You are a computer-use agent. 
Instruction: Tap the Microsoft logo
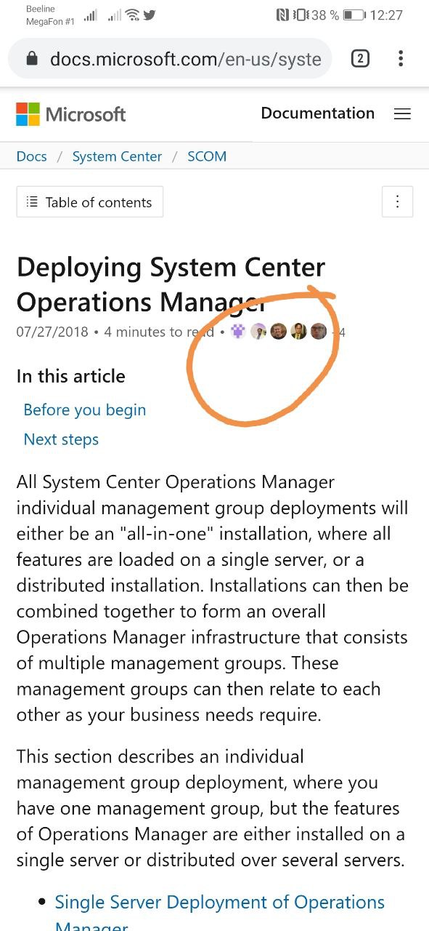point(71,114)
